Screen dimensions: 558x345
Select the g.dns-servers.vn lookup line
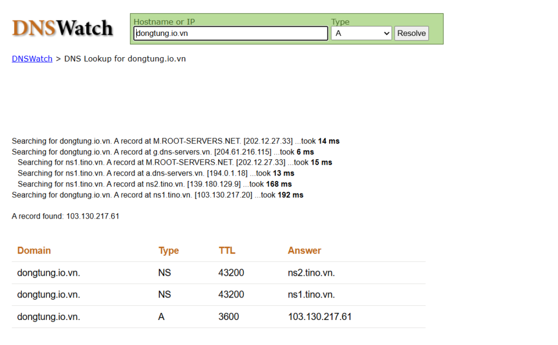tap(163, 152)
